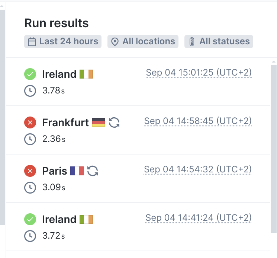Open the All locations filter

tap(143, 42)
